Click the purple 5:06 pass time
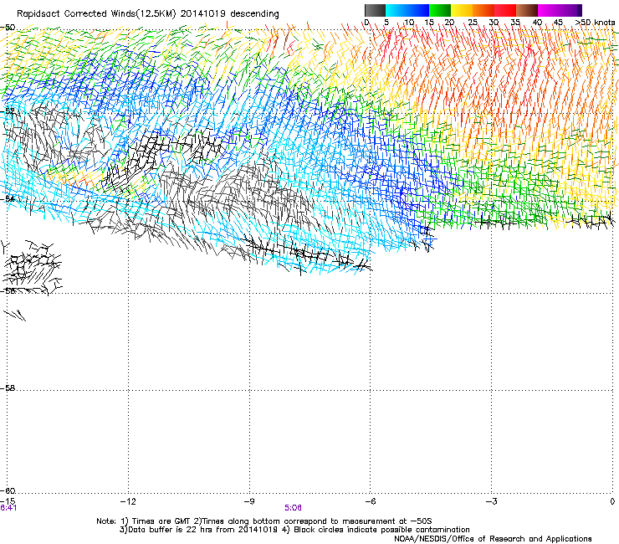619x544 pixels. click(293, 508)
